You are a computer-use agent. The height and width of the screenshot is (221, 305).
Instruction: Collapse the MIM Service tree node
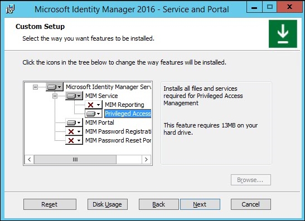coord(55,96)
